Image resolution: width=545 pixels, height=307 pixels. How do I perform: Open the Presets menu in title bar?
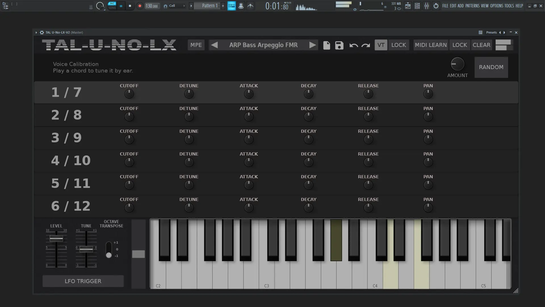coord(491,32)
